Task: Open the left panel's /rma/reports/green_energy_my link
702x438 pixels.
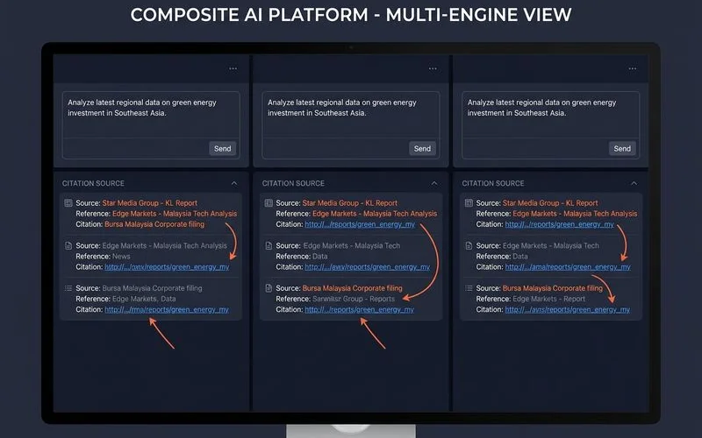Action: pos(167,309)
